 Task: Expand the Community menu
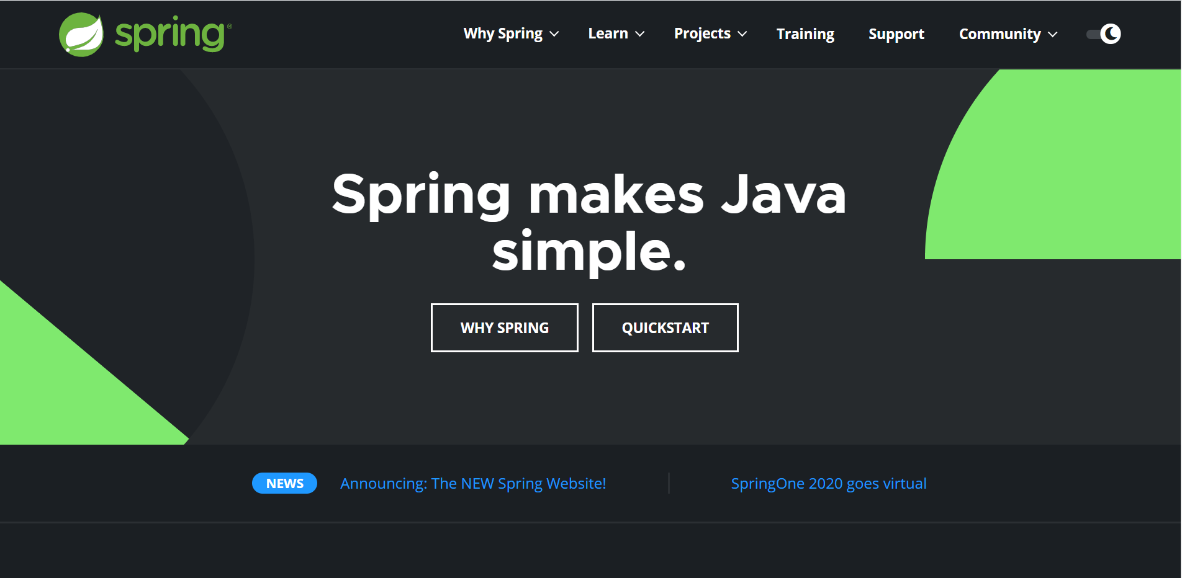pos(999,33)
